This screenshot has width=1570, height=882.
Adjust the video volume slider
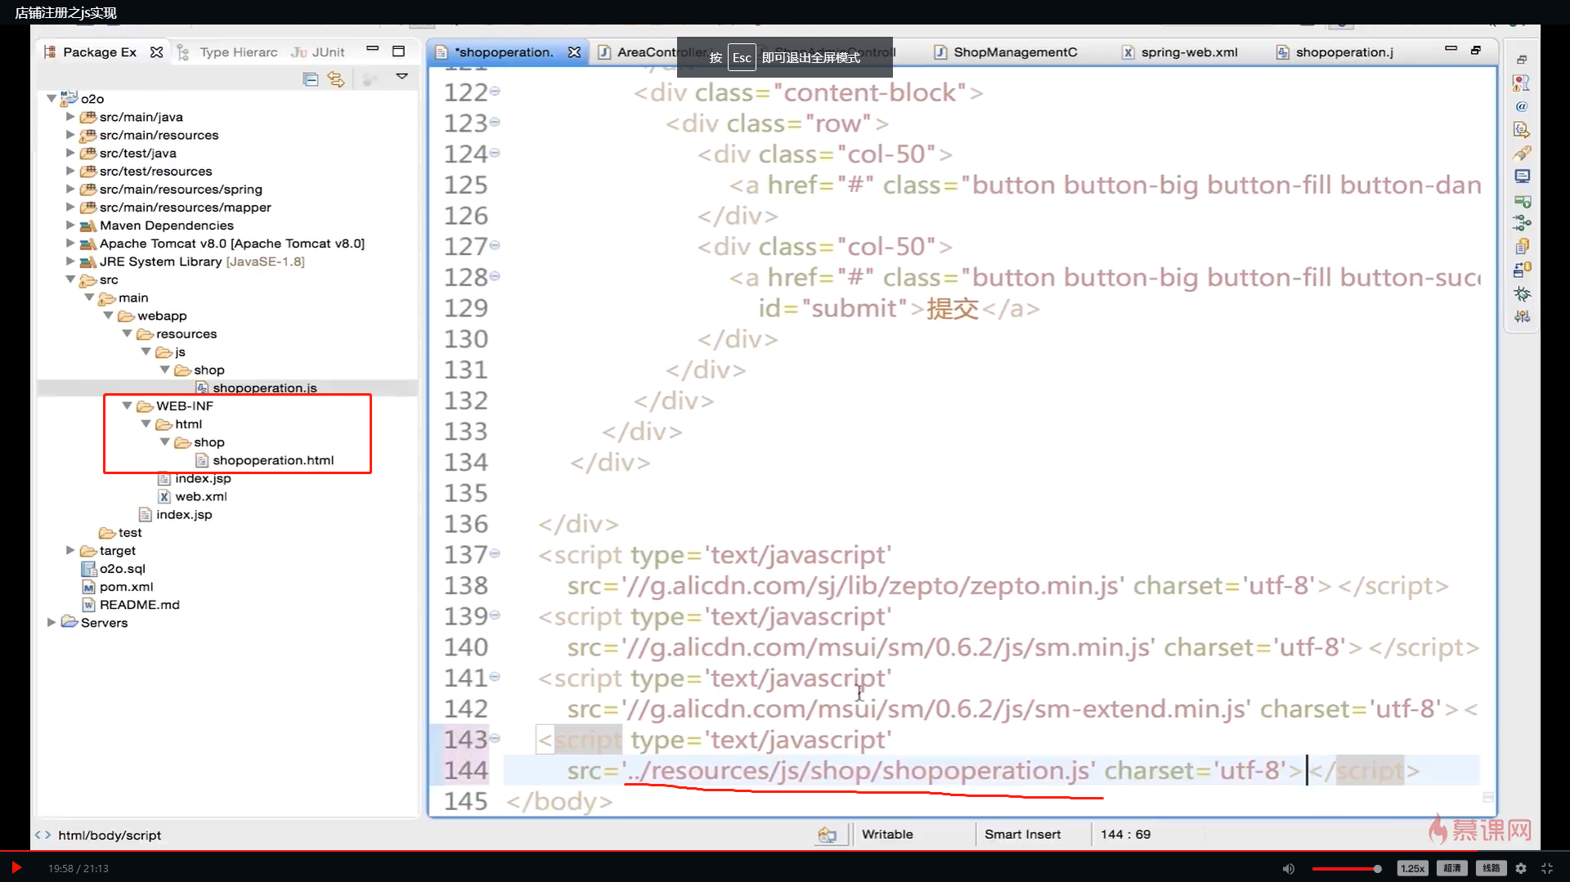point(1347,868)
